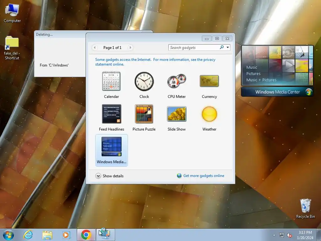This screenshot has width=321, height=241.
Task: Select the Weather gadget icon
Action: pos(209,114)
